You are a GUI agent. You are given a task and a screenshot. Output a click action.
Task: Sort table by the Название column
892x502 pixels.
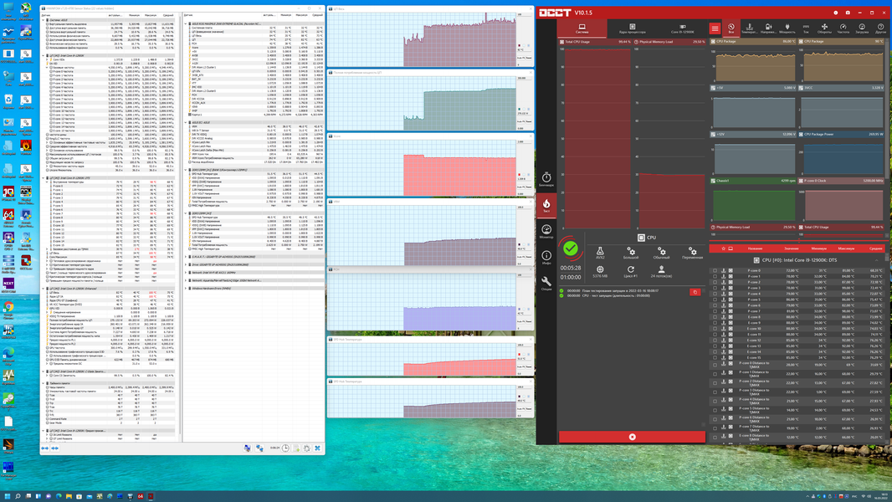[755, 248]
